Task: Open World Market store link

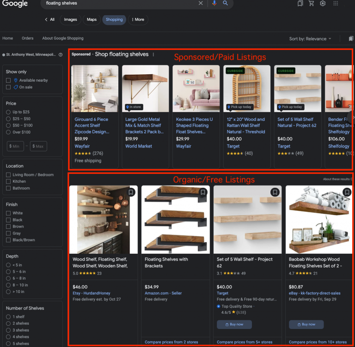Action: 139,146
